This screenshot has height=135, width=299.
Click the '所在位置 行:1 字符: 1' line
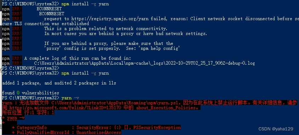(x=28, y=113)
